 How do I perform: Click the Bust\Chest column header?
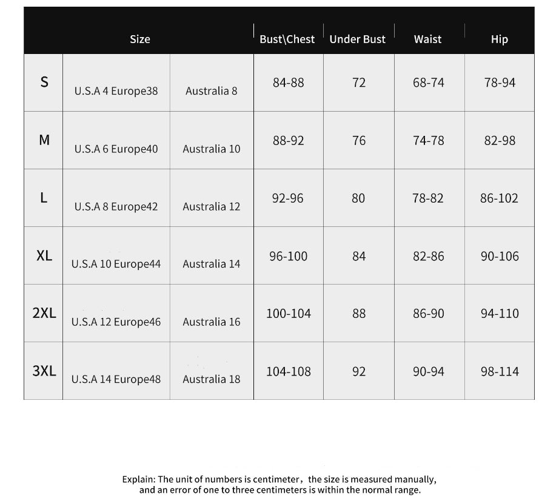287,39
